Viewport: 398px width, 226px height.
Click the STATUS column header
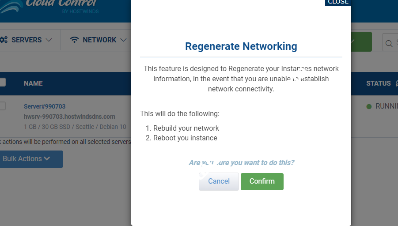pyautogui.click(x=378, y=83)
